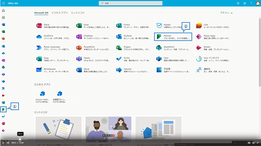Open Excel from the left sidebar

click(x=3, y=31)
